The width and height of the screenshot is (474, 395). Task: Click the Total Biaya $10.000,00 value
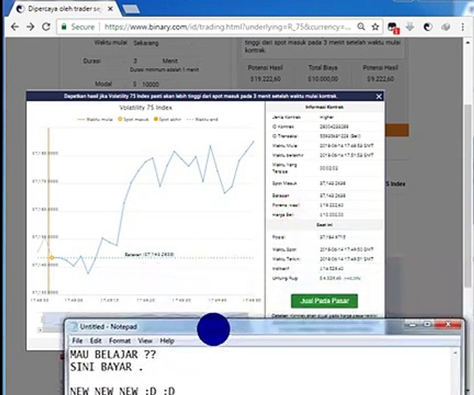coord(323,79)
